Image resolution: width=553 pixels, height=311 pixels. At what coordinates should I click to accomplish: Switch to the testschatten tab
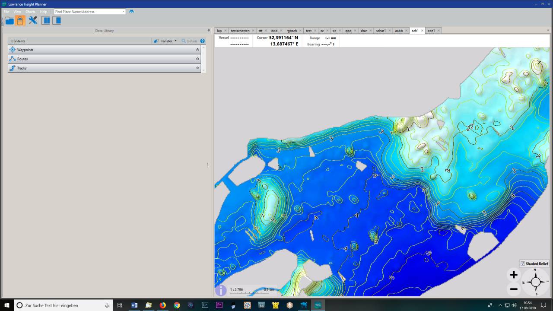pos(240,31)
